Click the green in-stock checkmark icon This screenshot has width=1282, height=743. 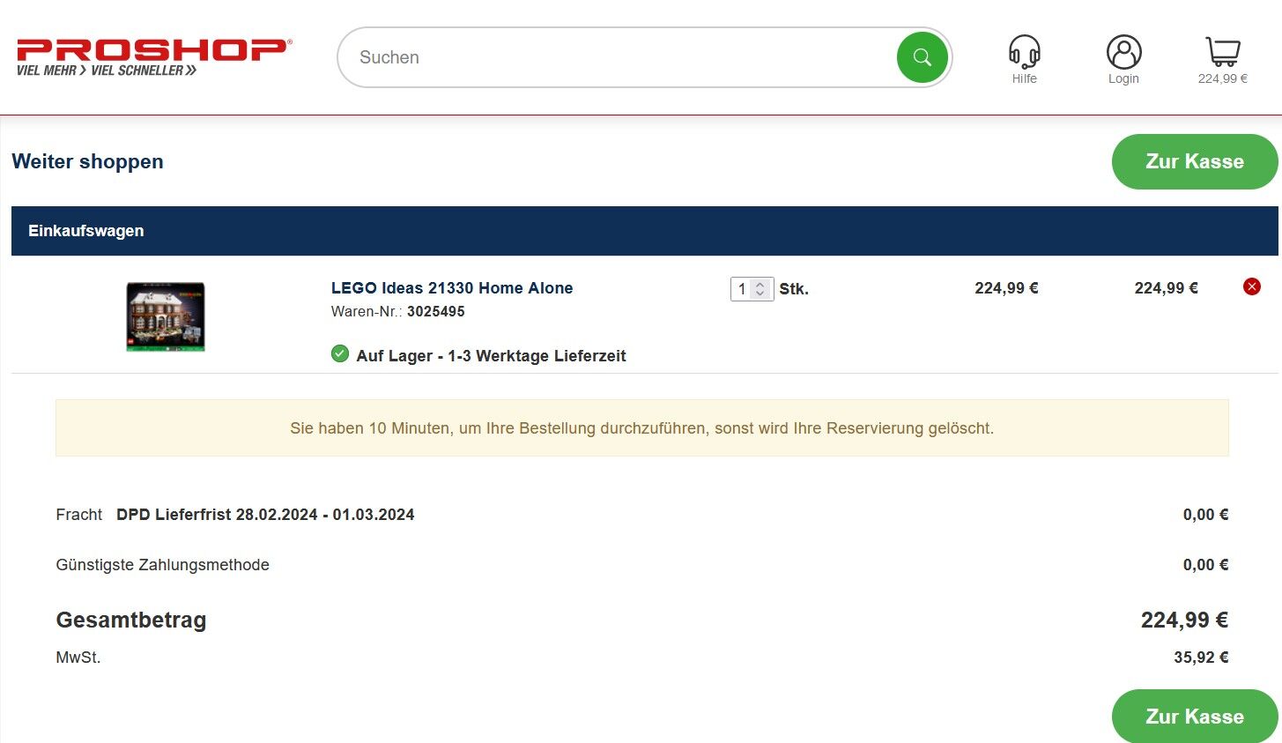(340, 354)
